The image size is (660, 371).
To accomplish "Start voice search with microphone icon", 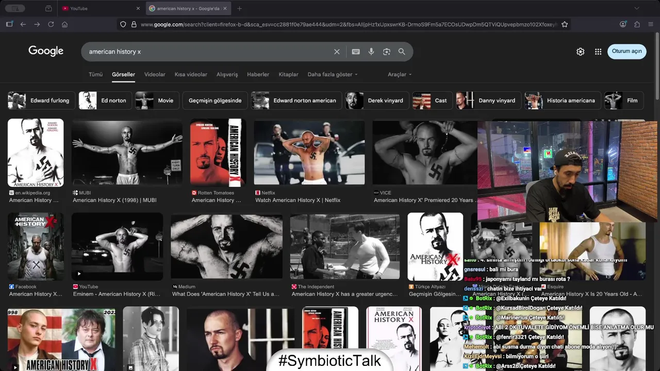I will click(x=371, y=52).
